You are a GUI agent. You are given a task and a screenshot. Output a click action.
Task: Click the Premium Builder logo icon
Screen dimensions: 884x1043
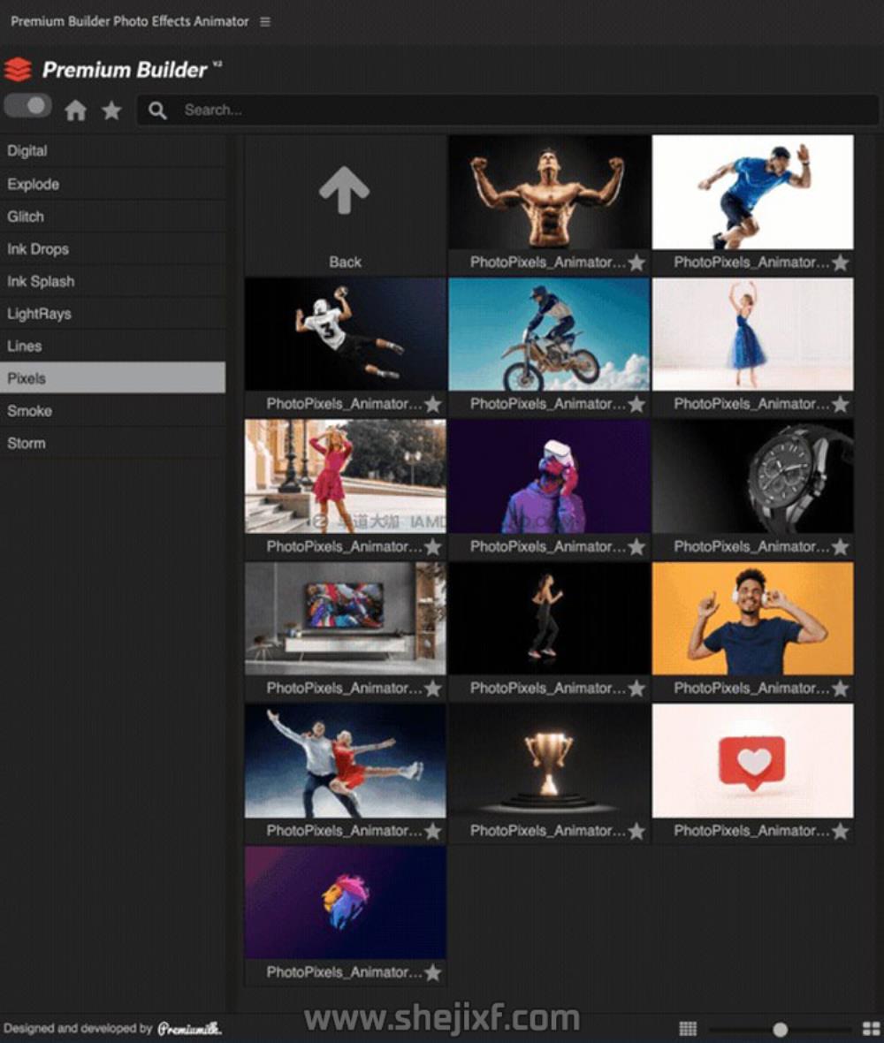[18, 70]
